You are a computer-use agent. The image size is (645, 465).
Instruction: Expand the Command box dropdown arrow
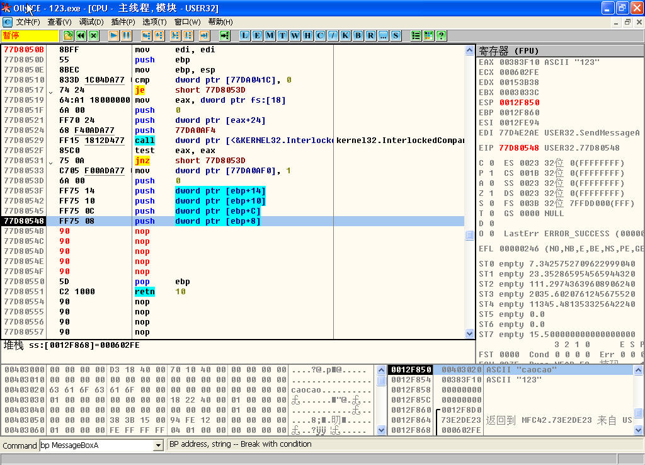click(158, 445)
